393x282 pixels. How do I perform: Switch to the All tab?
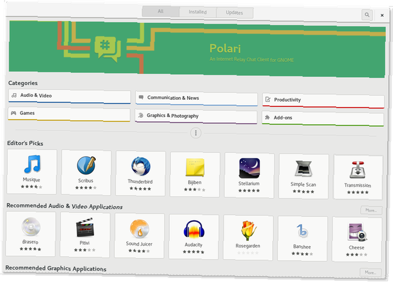tap(161, 11)
